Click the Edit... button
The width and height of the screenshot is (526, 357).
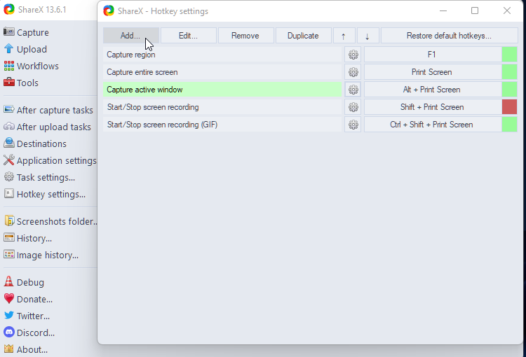click(188, 36)
